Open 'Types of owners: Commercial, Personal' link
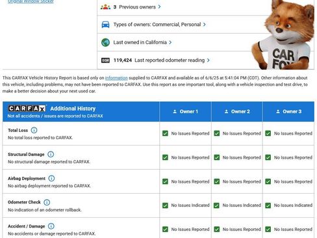This screenshot has height=238, width=317. pos(157,25)
